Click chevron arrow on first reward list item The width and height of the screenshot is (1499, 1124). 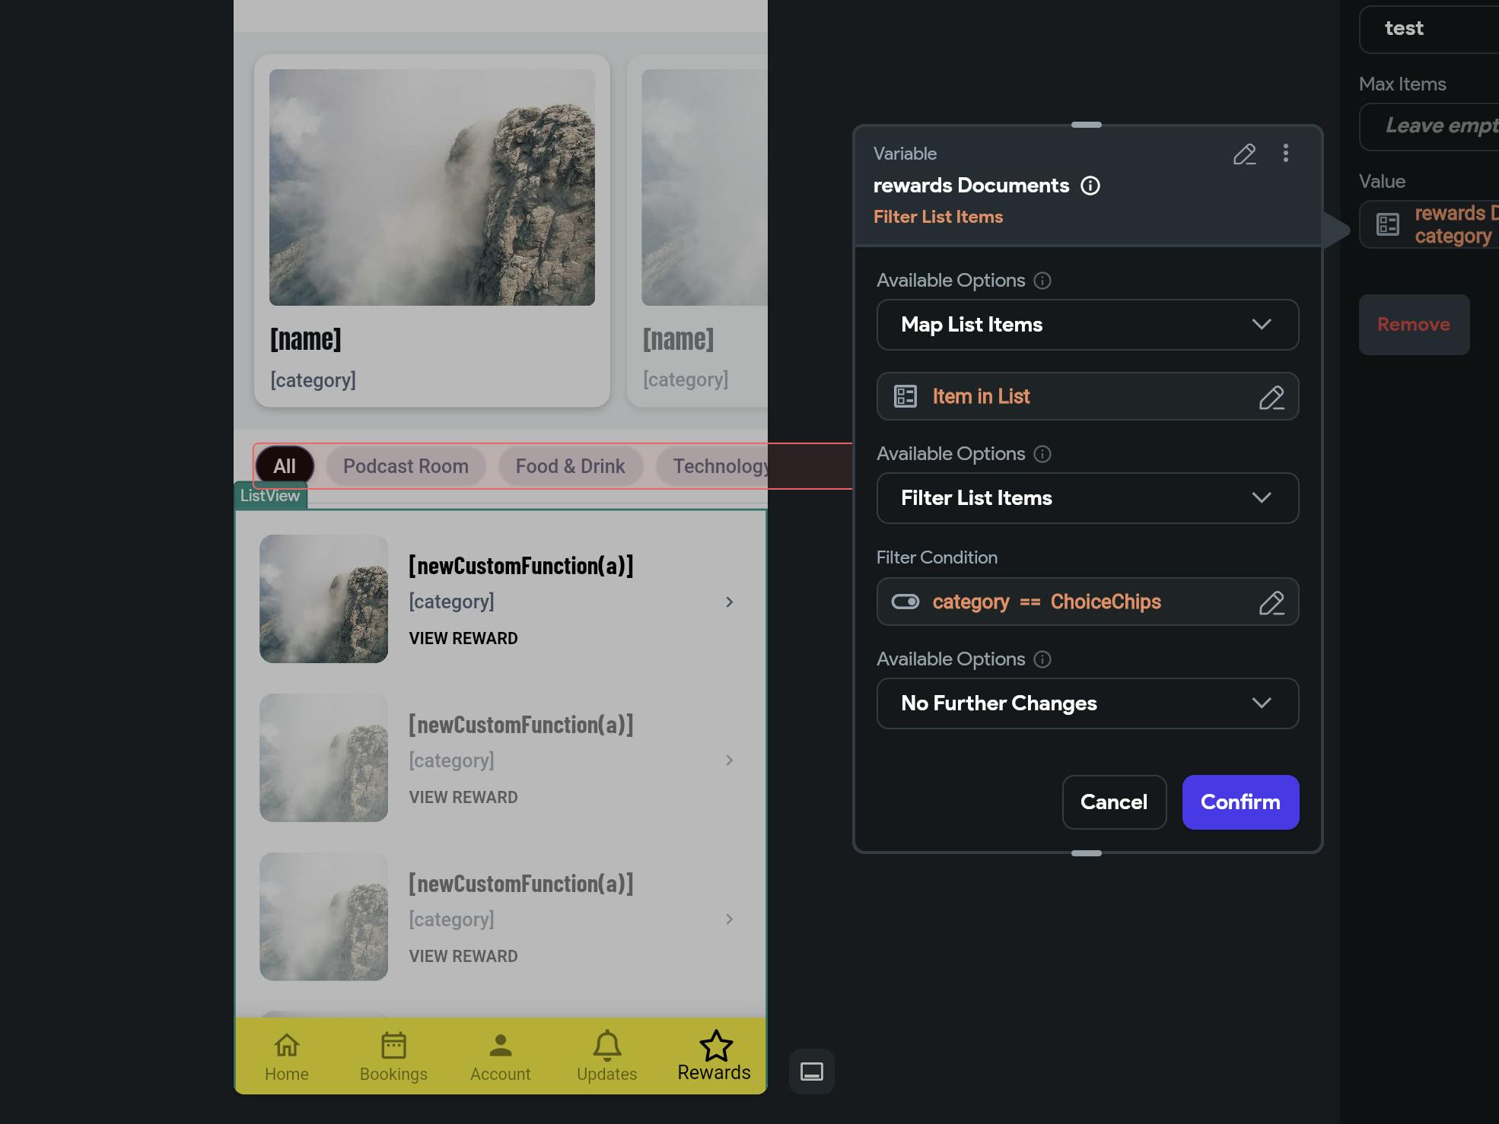730,602
